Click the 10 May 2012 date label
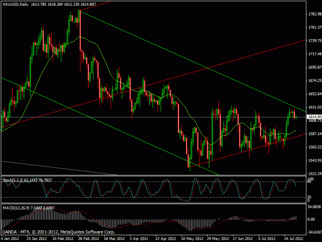Viewport: 322px width, 242px height. click(192, 239)
